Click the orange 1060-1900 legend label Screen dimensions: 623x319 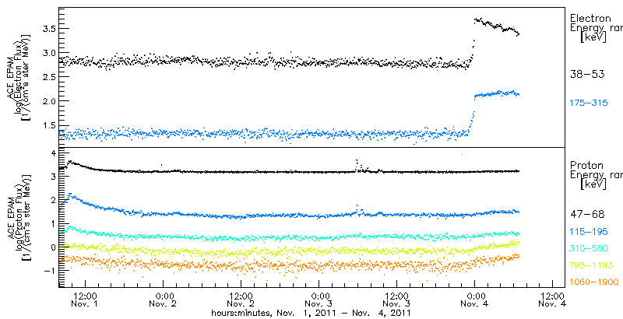[594, 282]
